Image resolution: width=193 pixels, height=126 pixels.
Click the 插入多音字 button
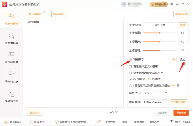click(35, 14)
